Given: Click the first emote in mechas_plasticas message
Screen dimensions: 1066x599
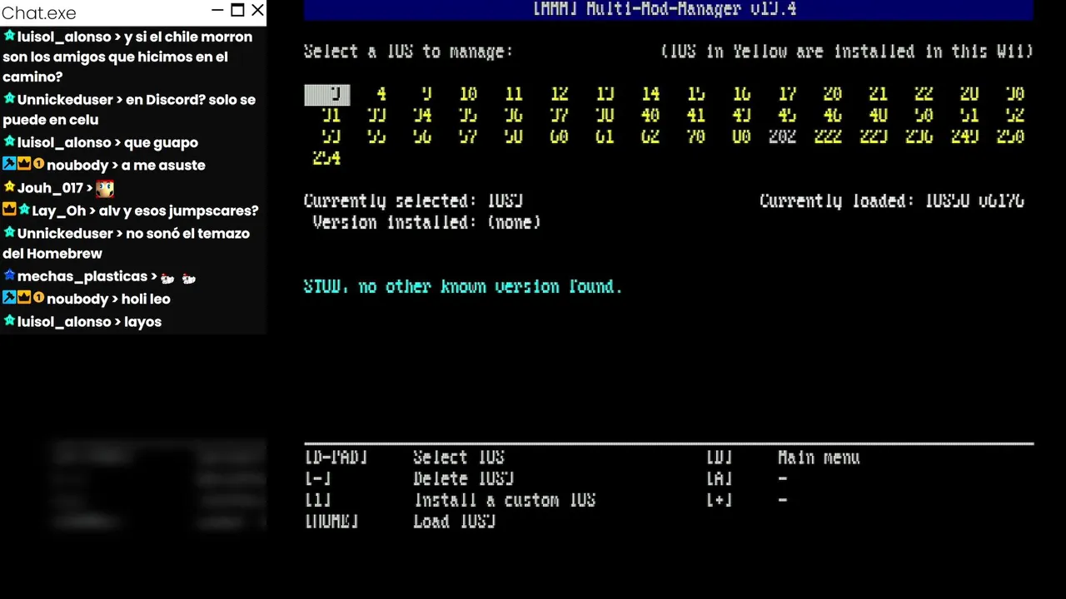Looking at the screenshot, I should (167, 278).
